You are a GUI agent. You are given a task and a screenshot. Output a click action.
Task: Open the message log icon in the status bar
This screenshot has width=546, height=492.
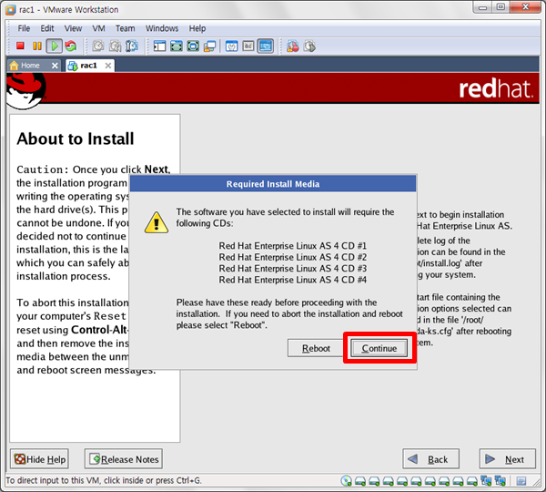click(x=521, y=481)
